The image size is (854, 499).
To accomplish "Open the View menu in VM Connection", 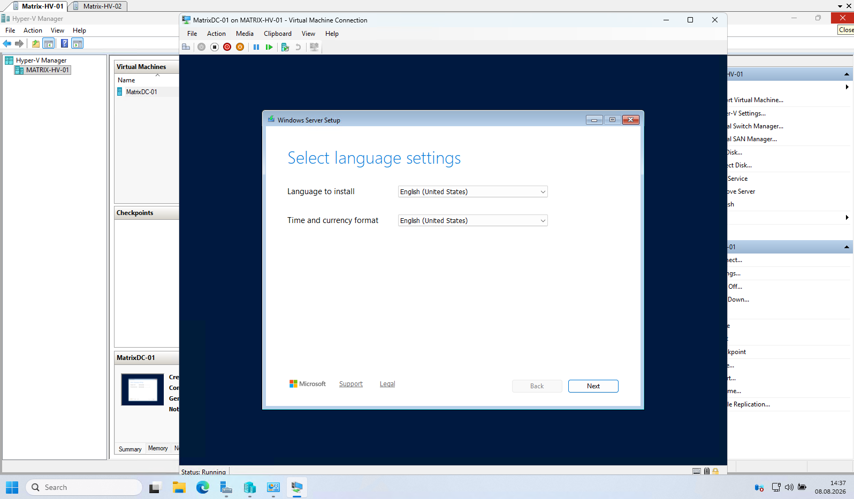I will pyautogui.click(x=308, y=34).
